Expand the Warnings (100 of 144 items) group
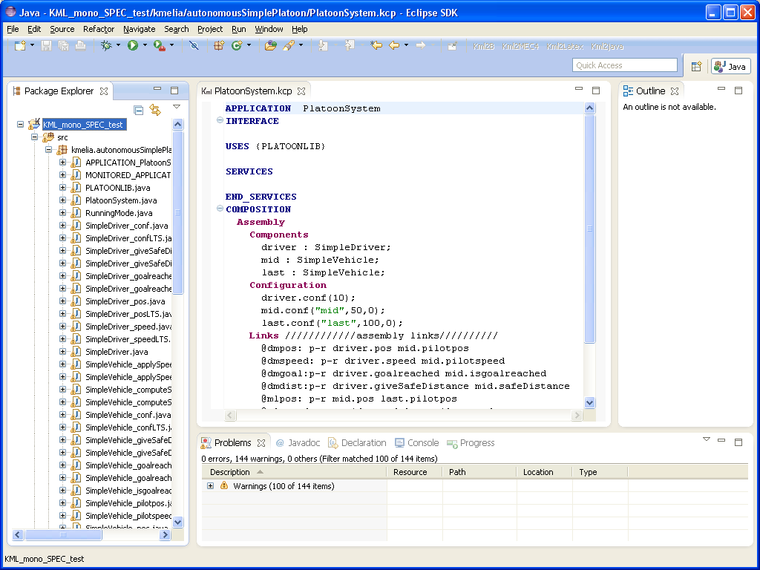This screenshot has height=570, width=760. point(211,486)
